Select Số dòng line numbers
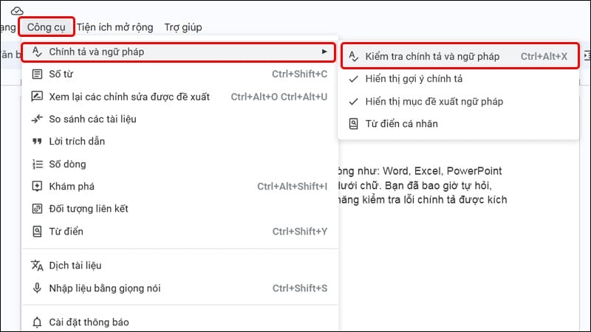This screenshot has width=591, height=332. click(180, 164)
